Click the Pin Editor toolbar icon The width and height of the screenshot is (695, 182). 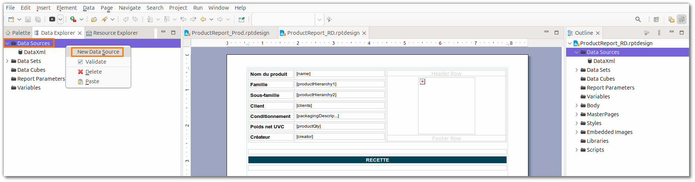(241, 19)
